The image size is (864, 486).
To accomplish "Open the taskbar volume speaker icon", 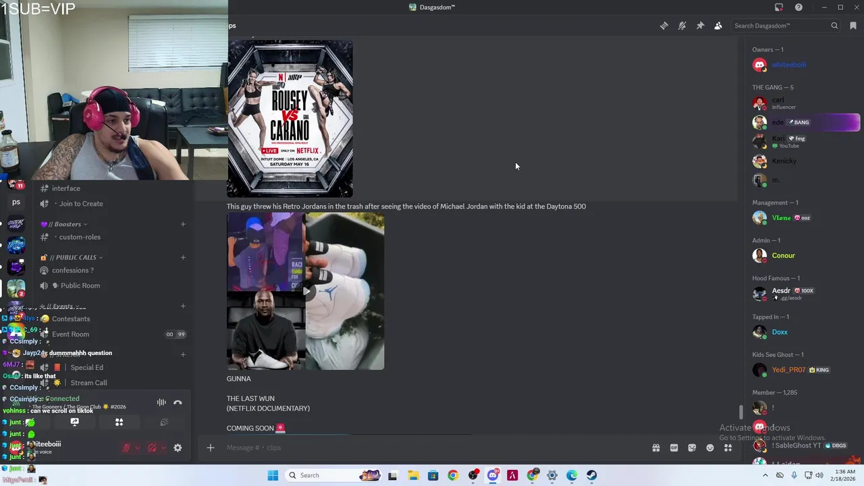I will [820, 475].
